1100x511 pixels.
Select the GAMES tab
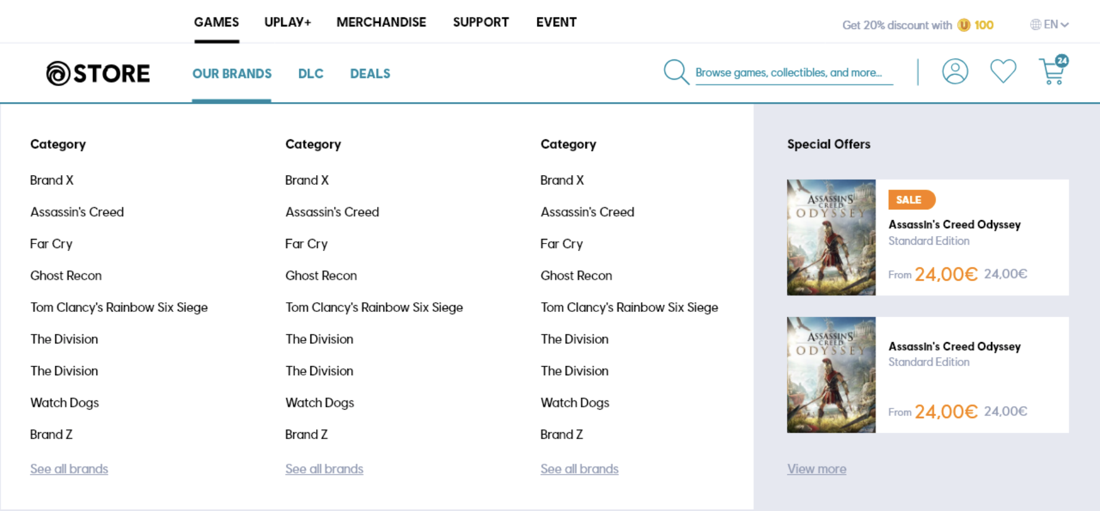pyautogui.click(x=216, y=22)
